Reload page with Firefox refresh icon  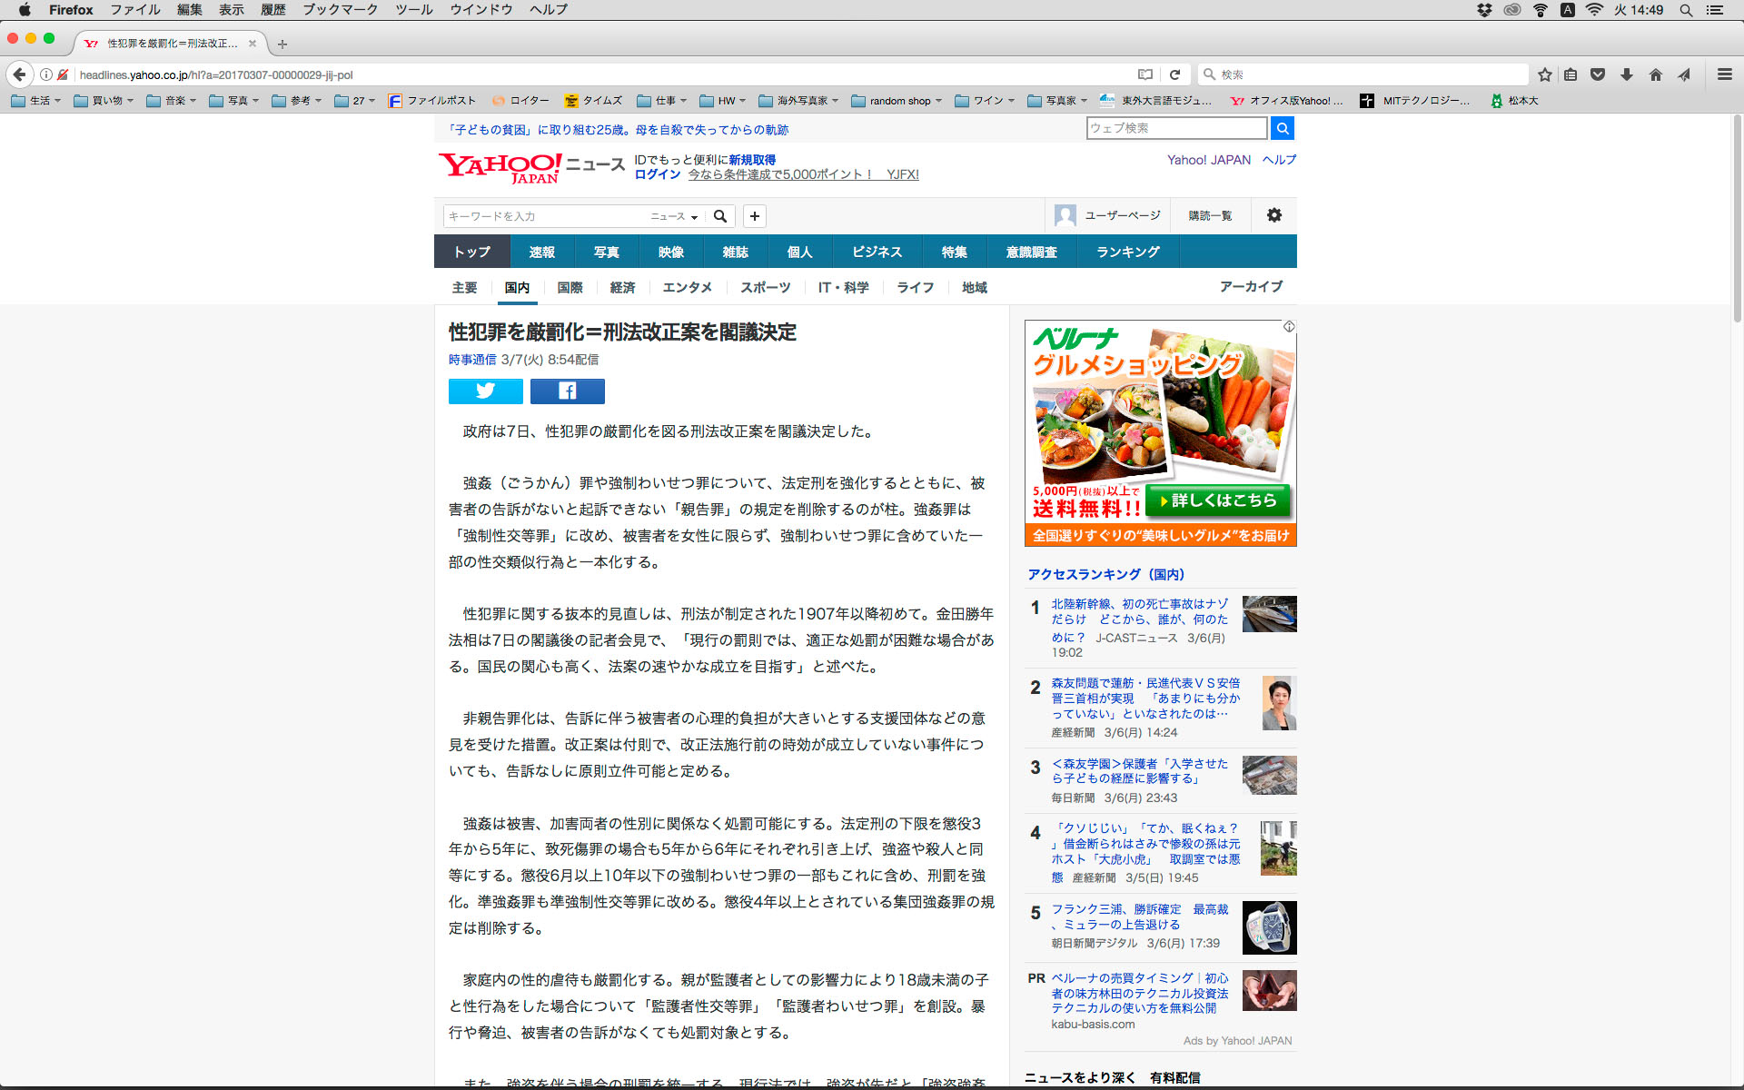pos(1174,74)
